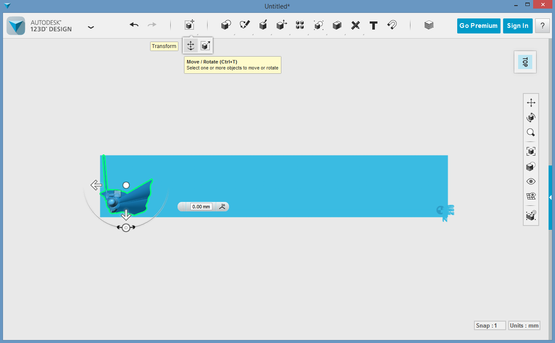
Task: Choose Move/Rotate in the Transform flyout
Action: click(x=190, y=46)
